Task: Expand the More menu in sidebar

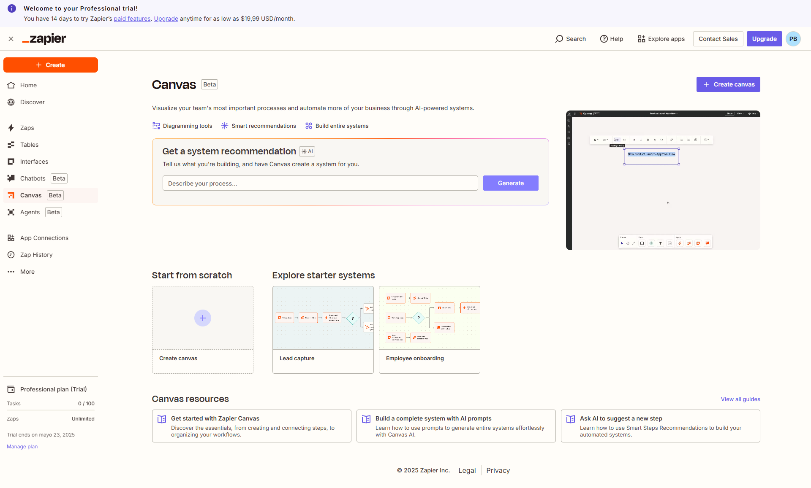Action: coord(51,272)
